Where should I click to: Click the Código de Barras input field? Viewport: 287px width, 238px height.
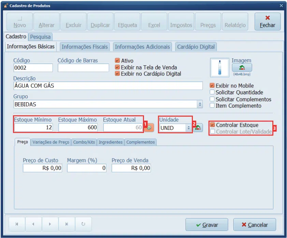point(83,68)
